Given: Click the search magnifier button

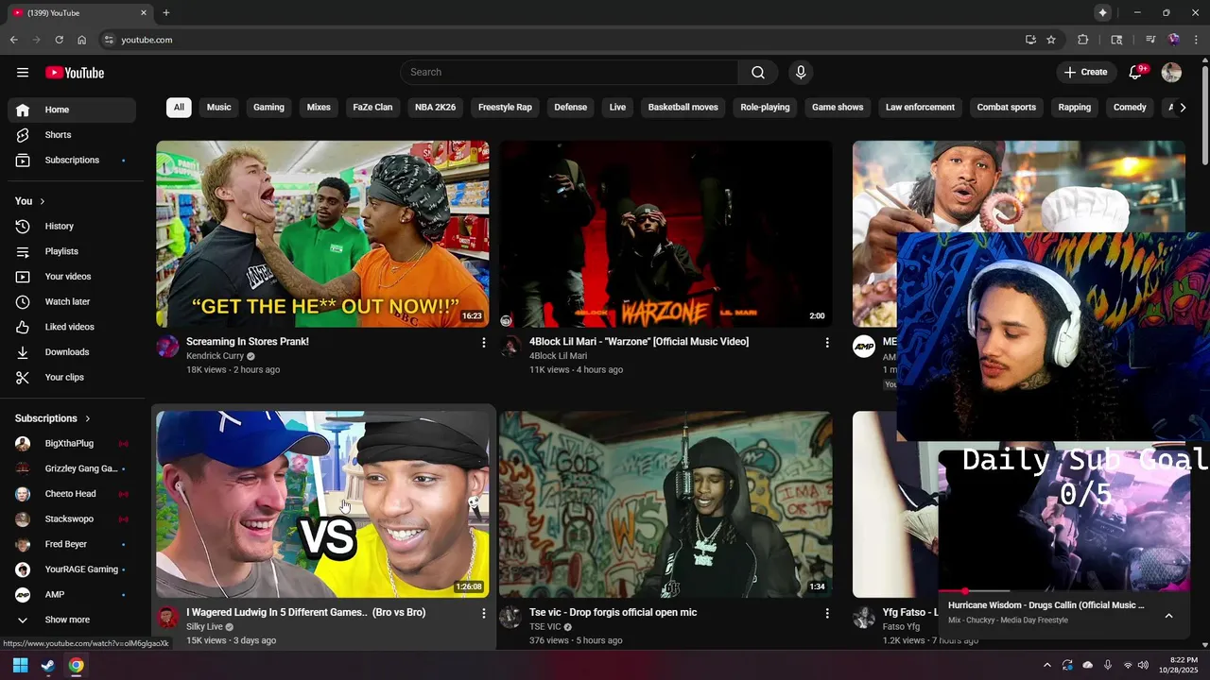Looking at the screenshot, I should pyautogui.click(x=758, y=73).
